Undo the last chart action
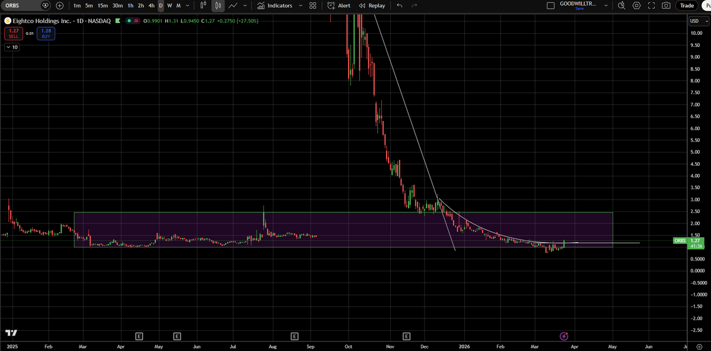 coord(400,5)
